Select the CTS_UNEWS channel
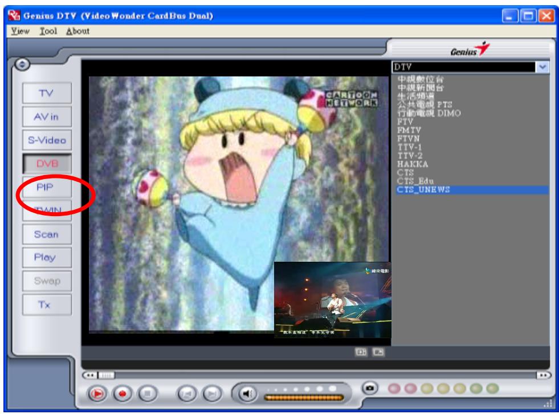Viewport: 559px width, 414px height. pyautogui.click(x=472, y=189)
